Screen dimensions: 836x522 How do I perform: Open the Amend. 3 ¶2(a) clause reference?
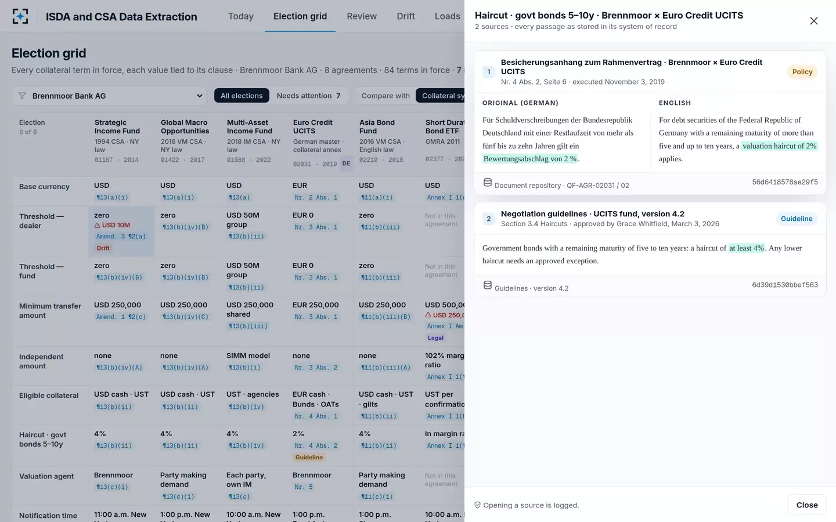tap(121, 237)
